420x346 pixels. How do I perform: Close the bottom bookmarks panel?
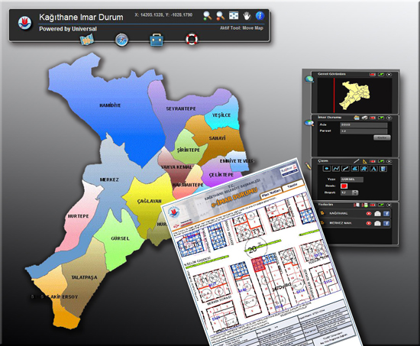389,205
